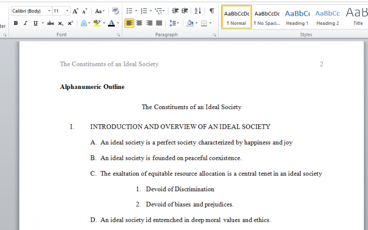
Task: Click the Grow Font icon
Action: click(76, 11)
